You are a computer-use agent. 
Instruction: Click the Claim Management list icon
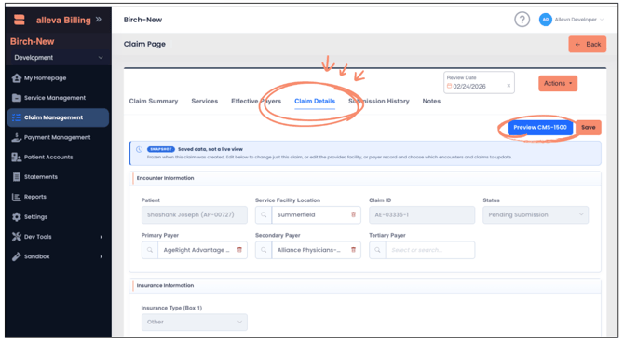(17, 117)
